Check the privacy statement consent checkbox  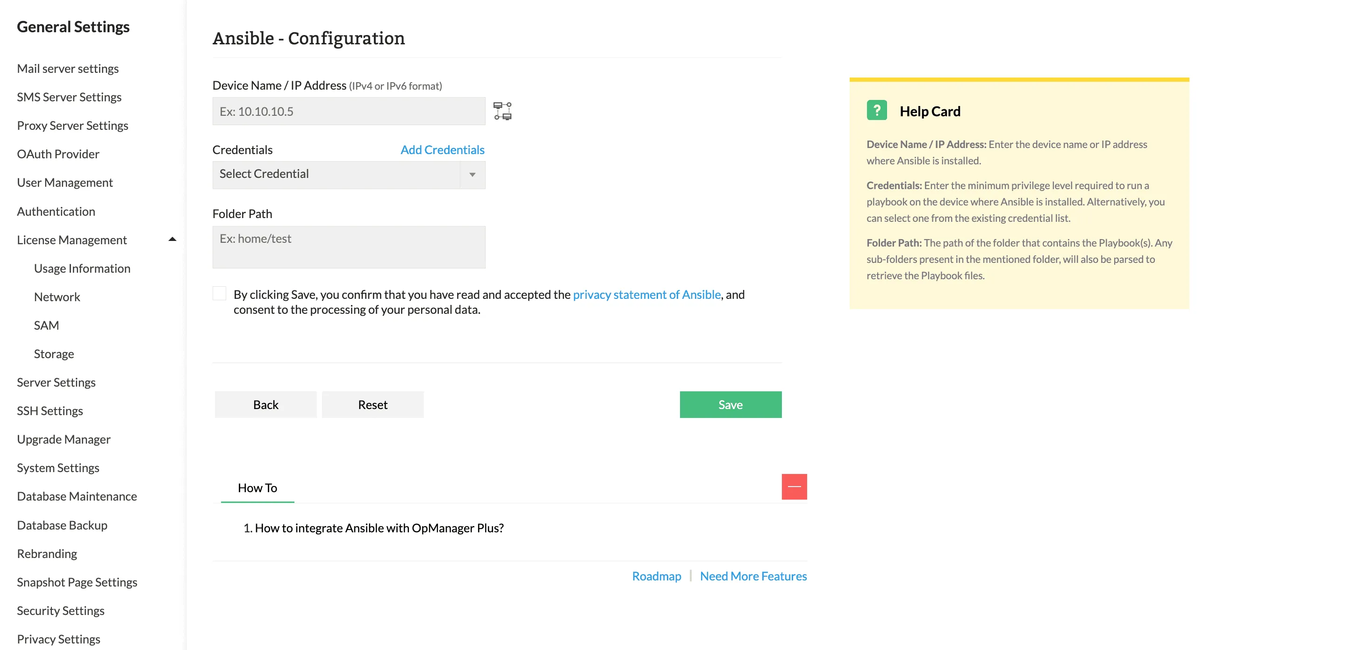220,294
